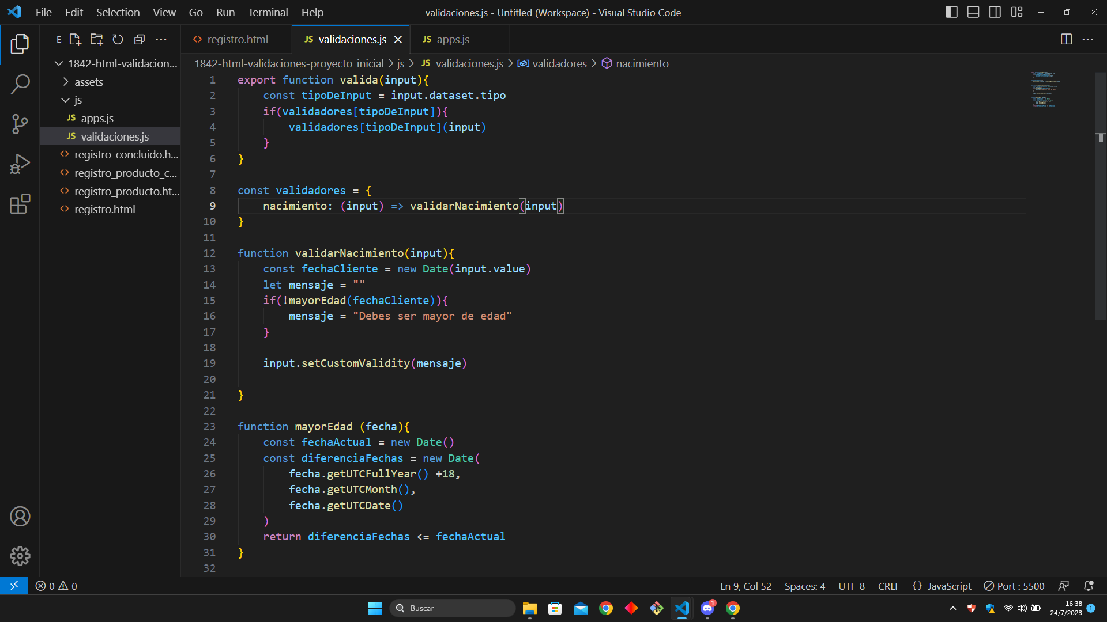The height and width of the screenshot is (622, 1107).
Task: Change end of line sequence CRLF
Action: click(888, 586)
